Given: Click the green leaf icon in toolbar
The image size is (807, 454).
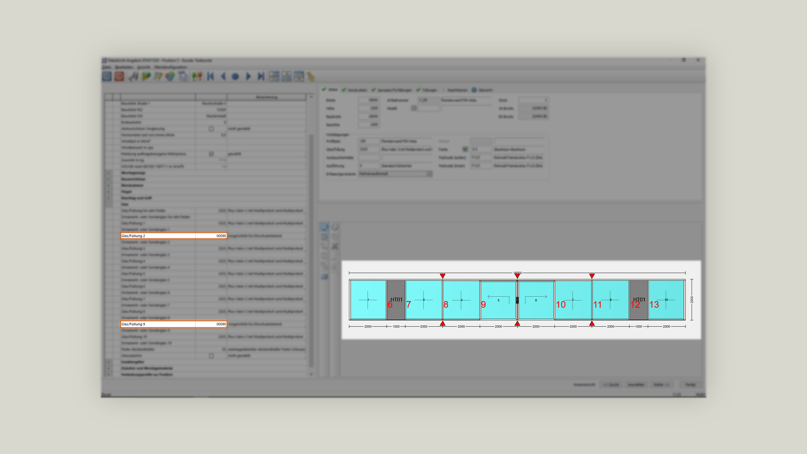Looking at the screenshot, I should click(x=146, y=77).
